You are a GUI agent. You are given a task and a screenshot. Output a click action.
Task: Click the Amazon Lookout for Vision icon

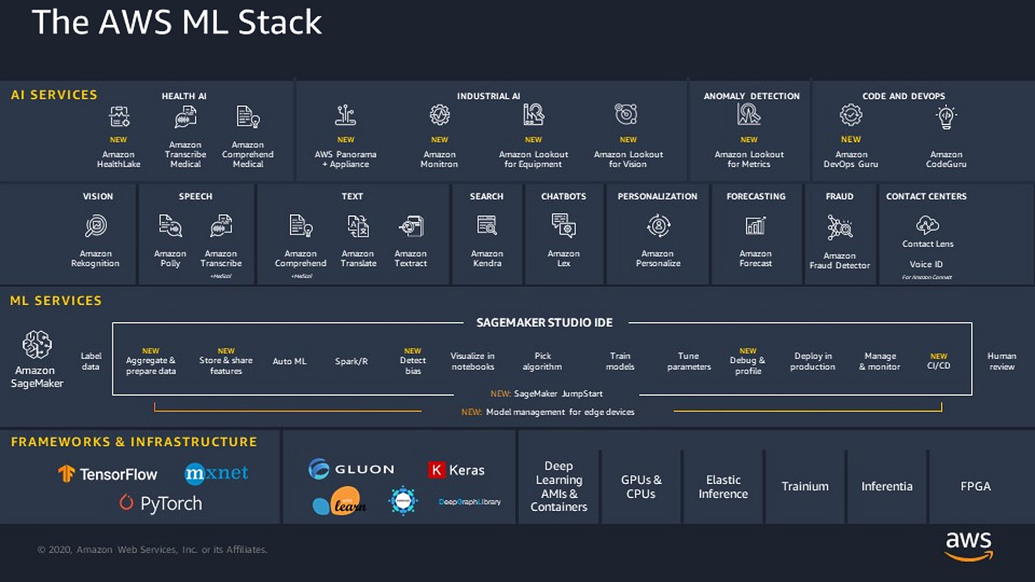tap(626, 114)
